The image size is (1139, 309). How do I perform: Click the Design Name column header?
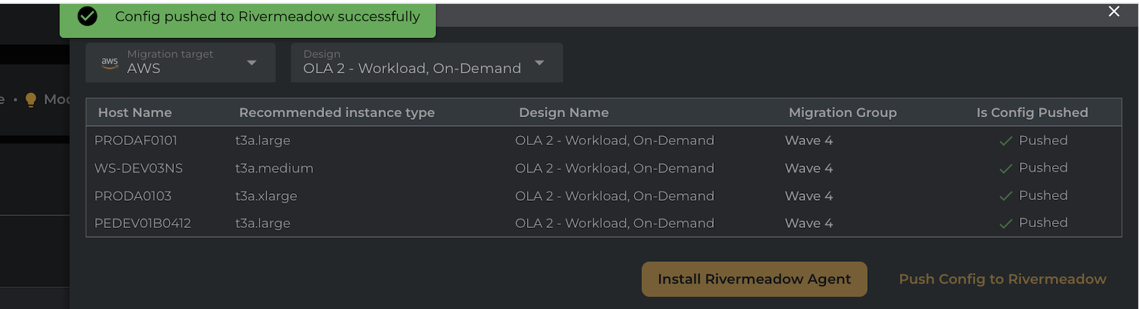tap(564, 113)
